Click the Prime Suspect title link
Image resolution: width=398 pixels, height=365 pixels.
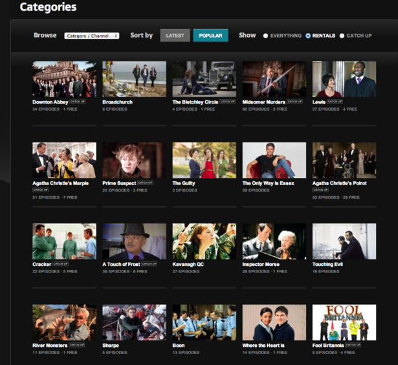[x=119, y=183]
